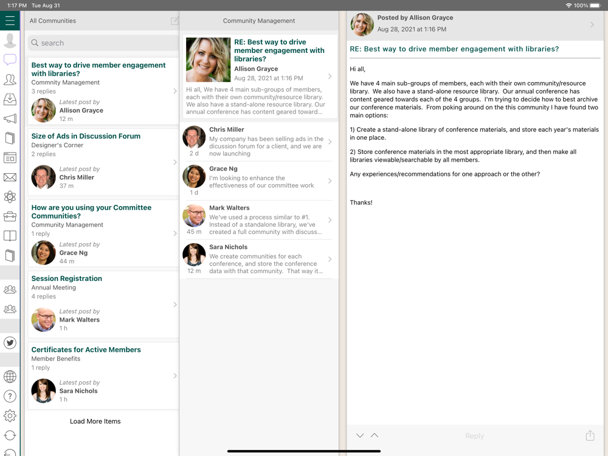
Task: Open the settings gear icon
Action: tap(10, 416)
